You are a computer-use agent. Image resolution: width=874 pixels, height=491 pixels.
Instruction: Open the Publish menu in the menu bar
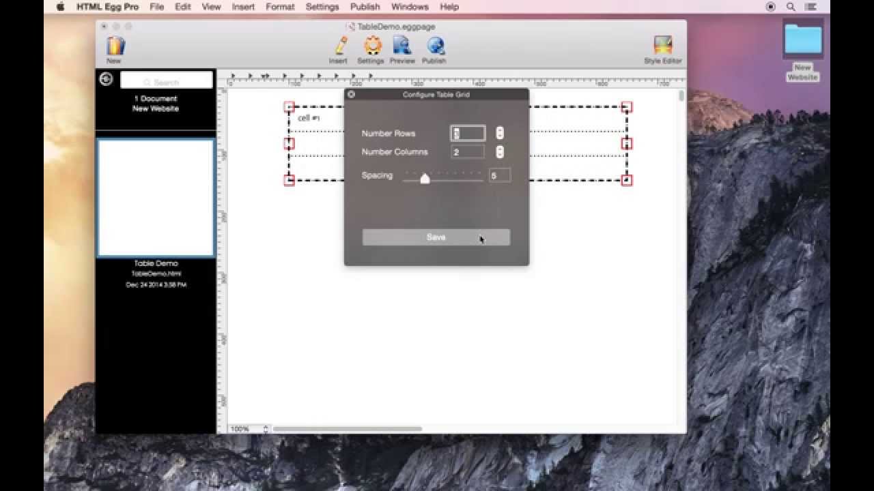(365, 7)
